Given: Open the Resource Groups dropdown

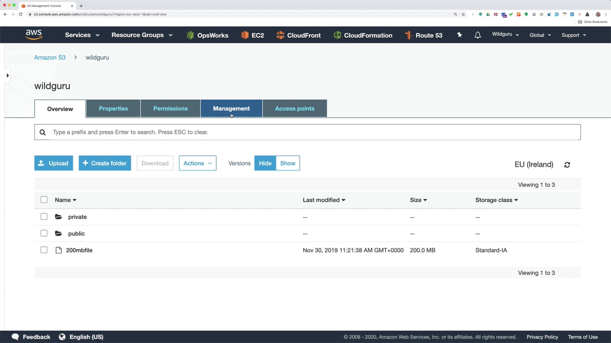Looking at the screenshot, I should pyautogui.click(x=142, y=35).
